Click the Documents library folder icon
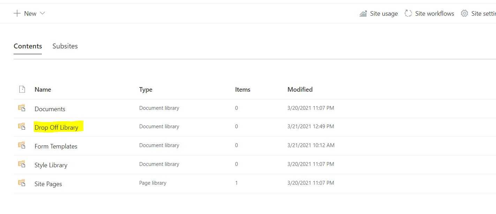The width and height of the screenshot is (496, 214). click(22, 108)
